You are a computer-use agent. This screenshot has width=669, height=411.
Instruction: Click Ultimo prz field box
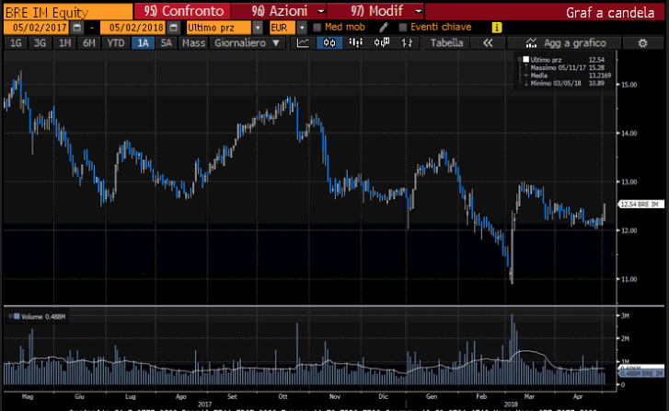(x=219, y=28)
